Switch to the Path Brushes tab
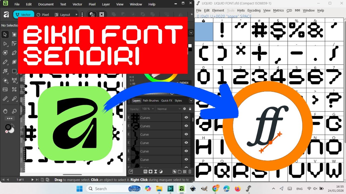The image size is (346, 194). coord(151,101)
